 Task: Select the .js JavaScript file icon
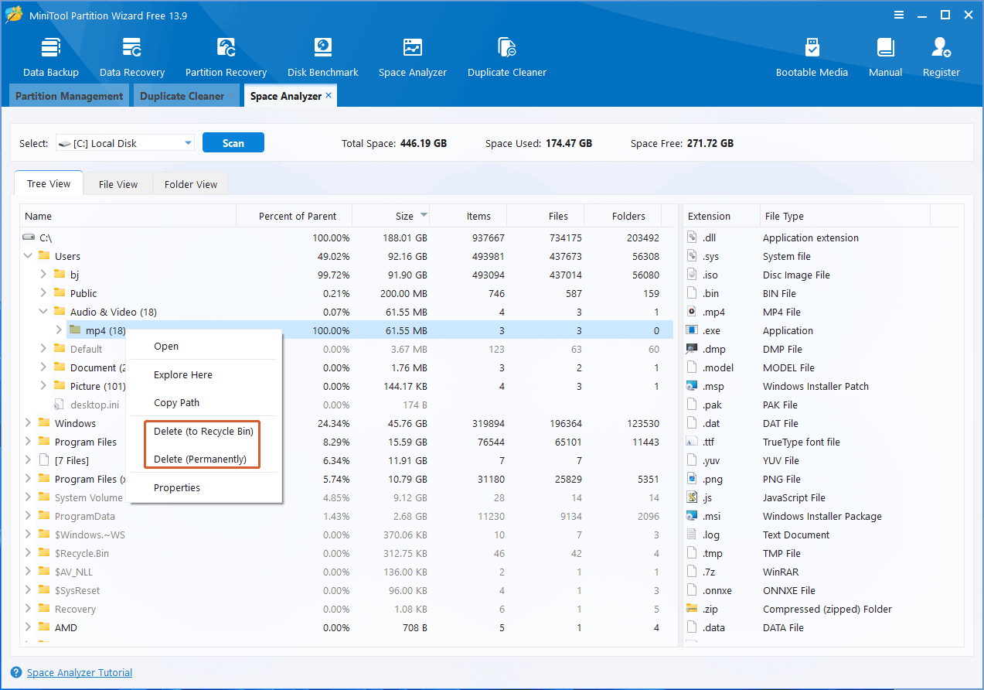click(692, 497)
